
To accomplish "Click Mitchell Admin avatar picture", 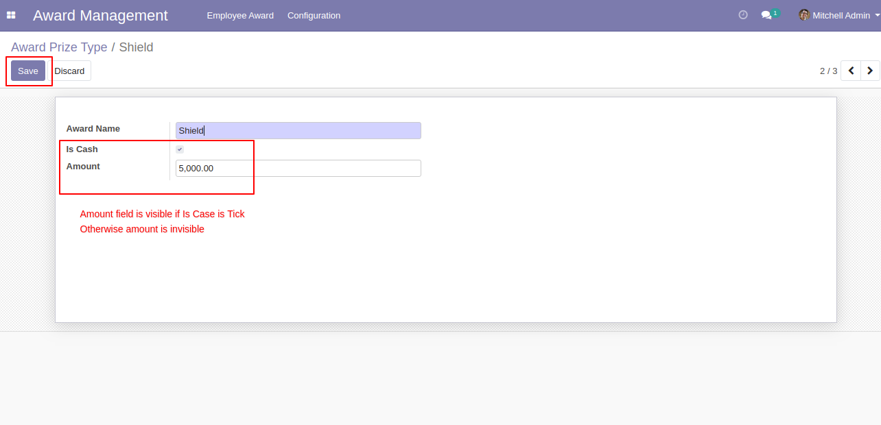I will click(804, 15).
